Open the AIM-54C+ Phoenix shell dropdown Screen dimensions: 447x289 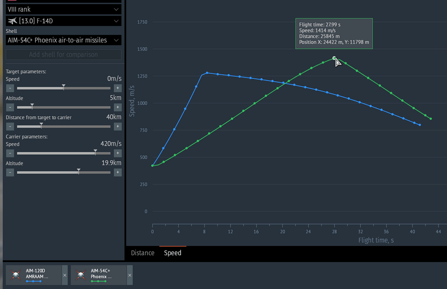click(63, 40)
